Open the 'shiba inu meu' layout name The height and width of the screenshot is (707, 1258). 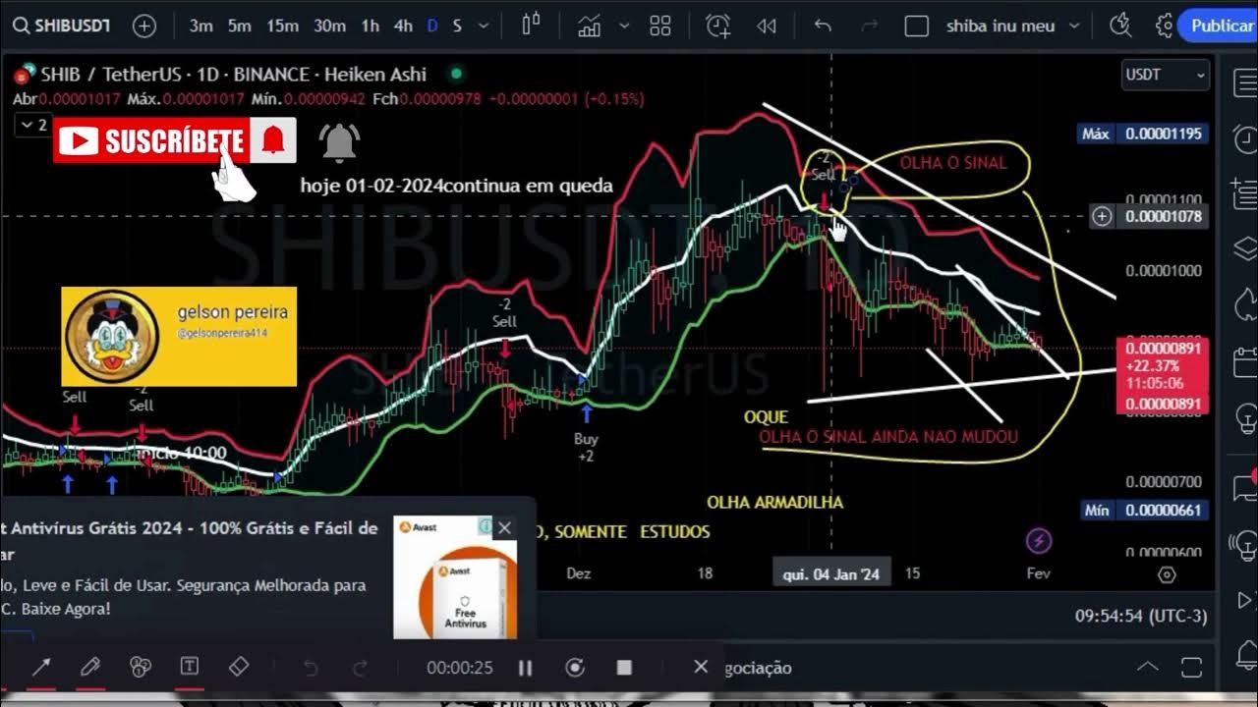tap(1001, 27)
